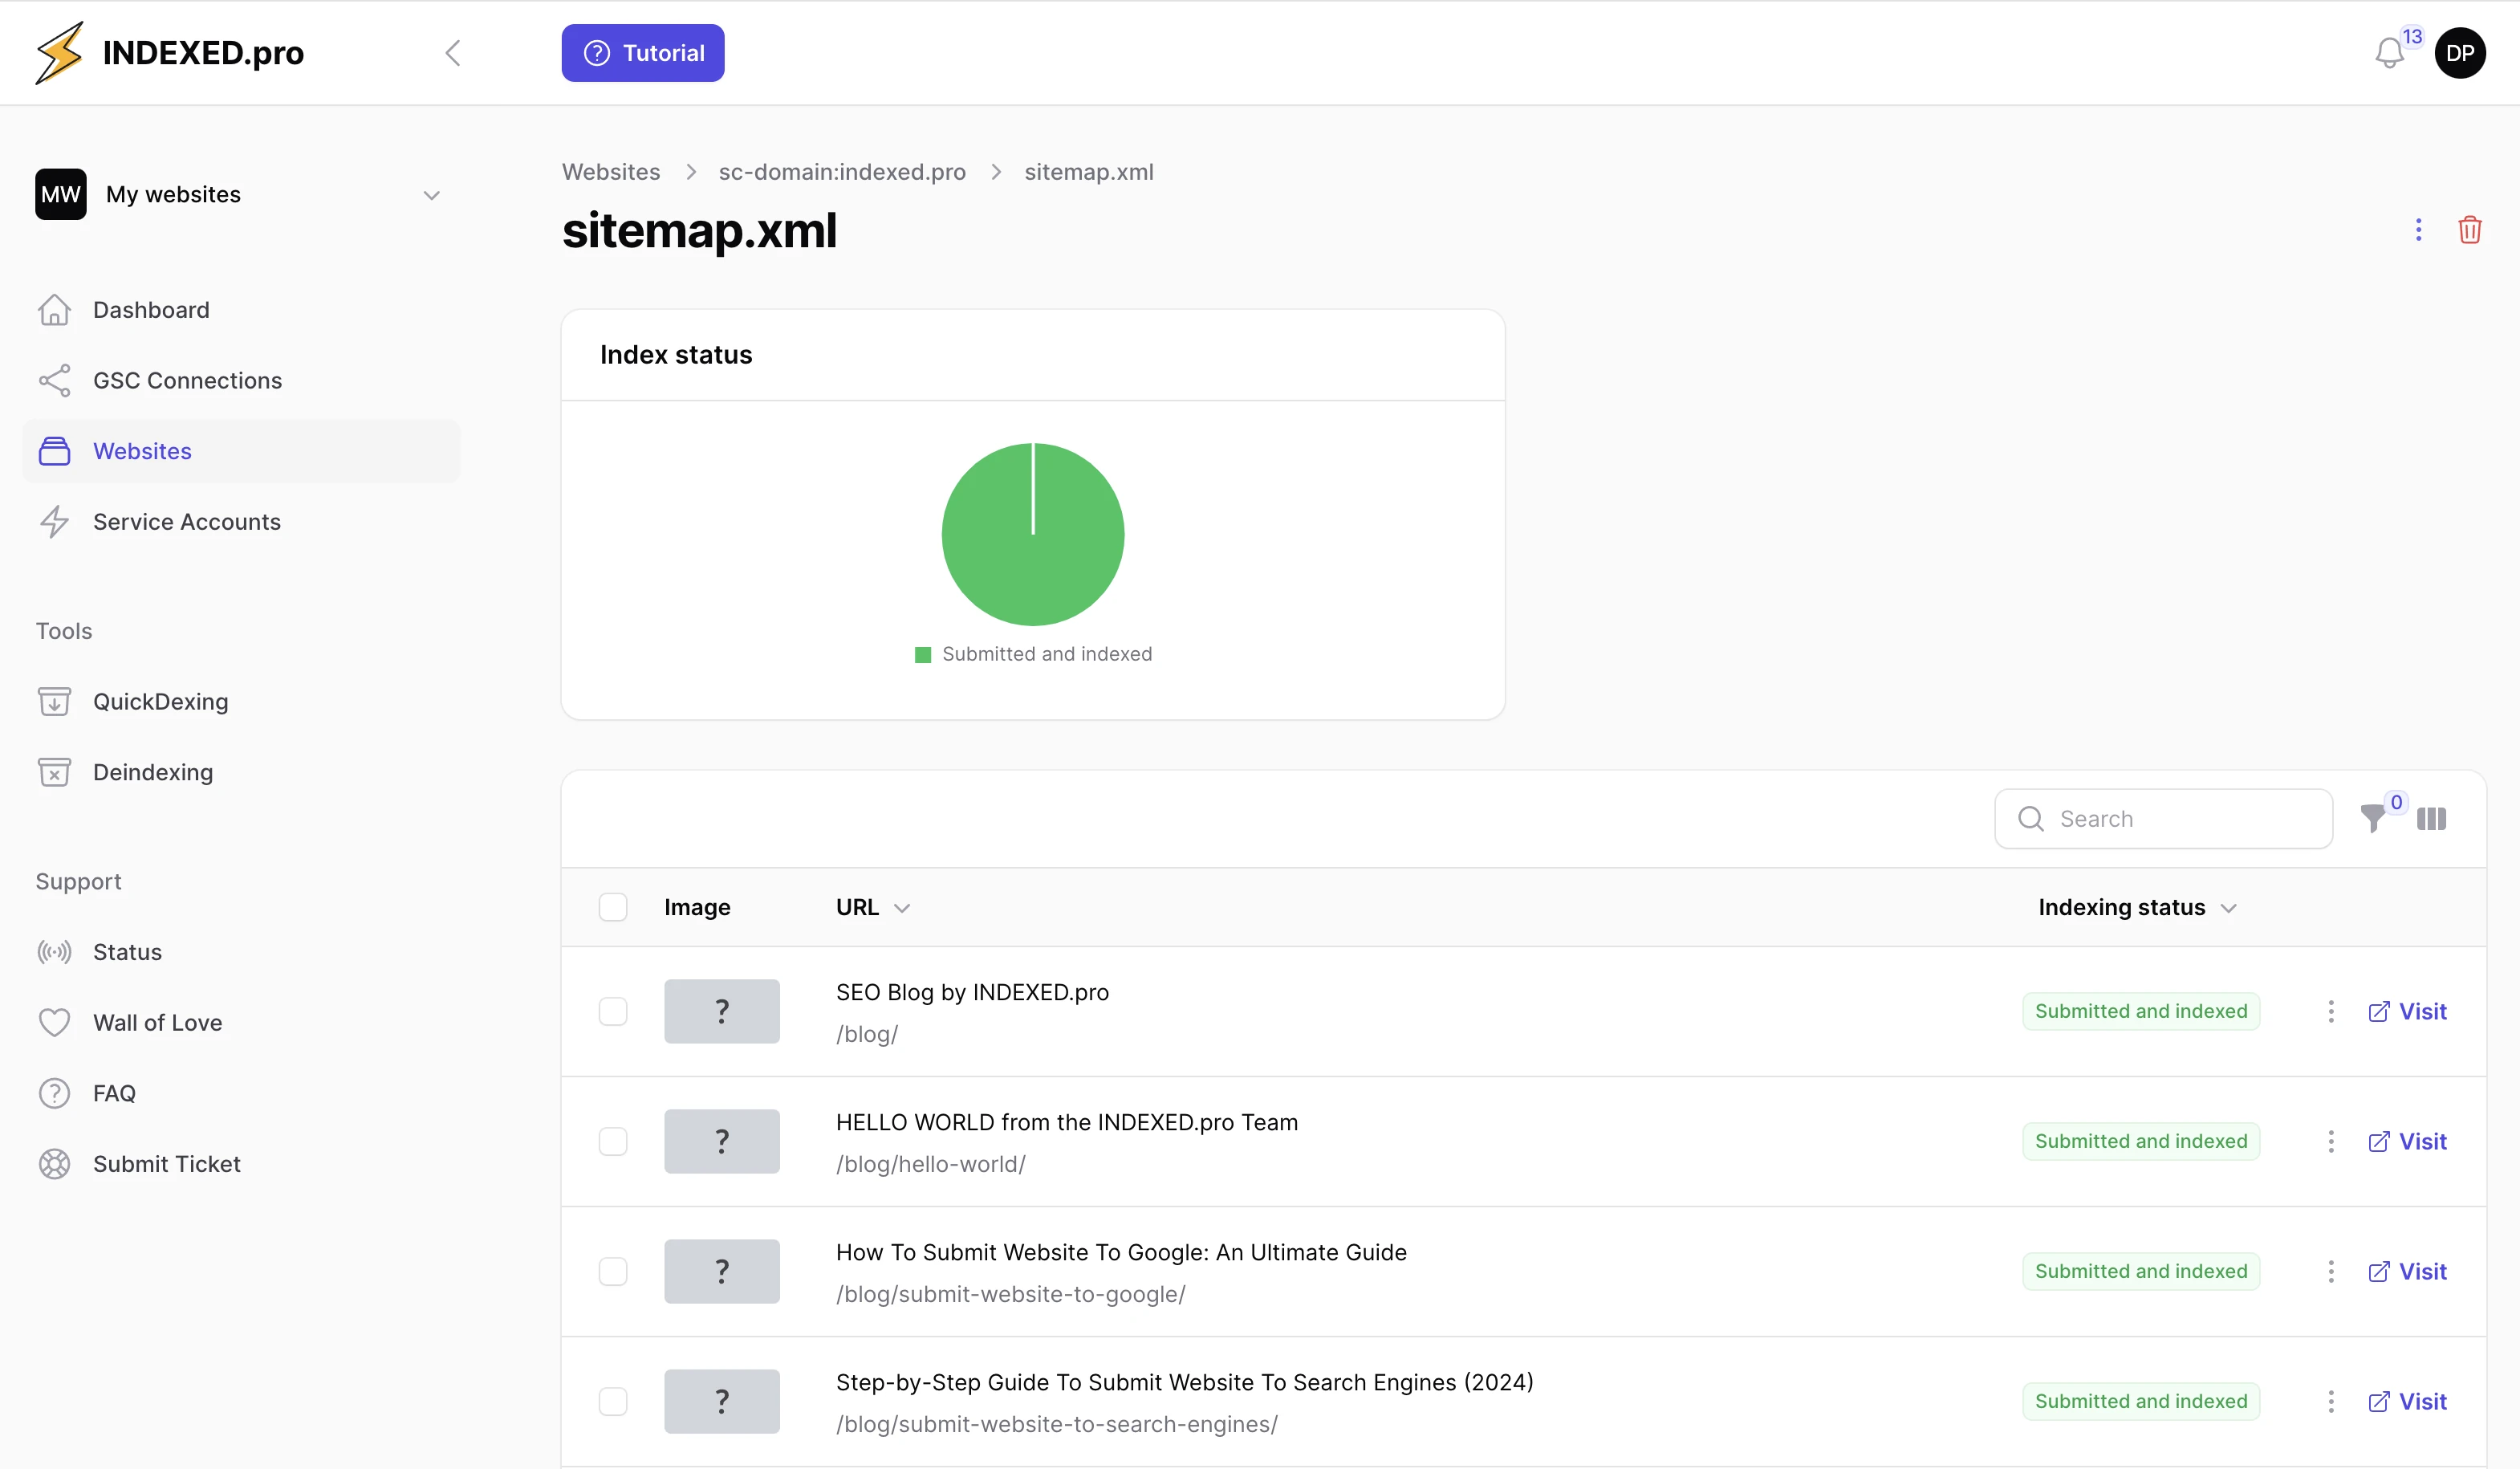Click the INDEXED.pro lightning bolt logo
Screen dimensions: 2520x1469
point(59,52)
